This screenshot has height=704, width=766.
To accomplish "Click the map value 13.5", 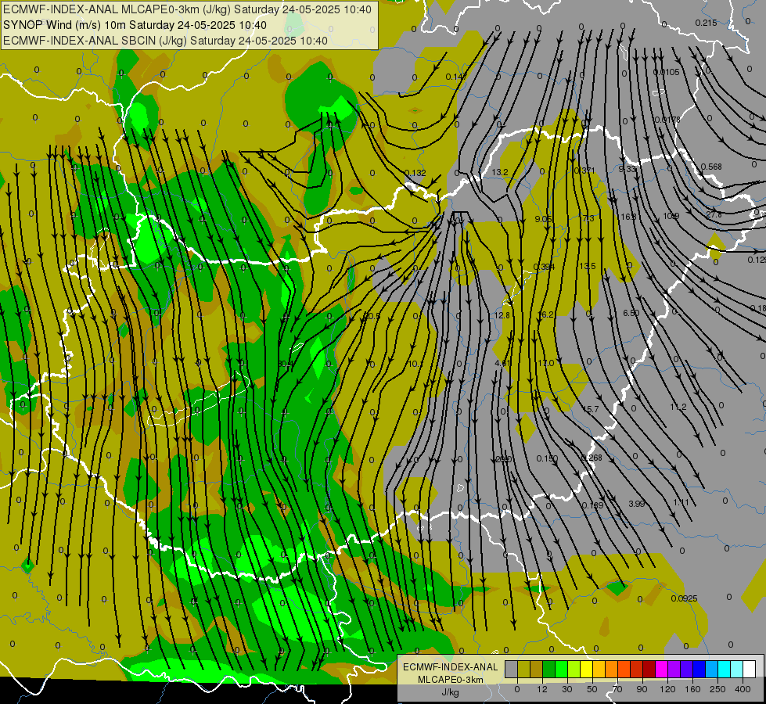I will click(587, 266).
